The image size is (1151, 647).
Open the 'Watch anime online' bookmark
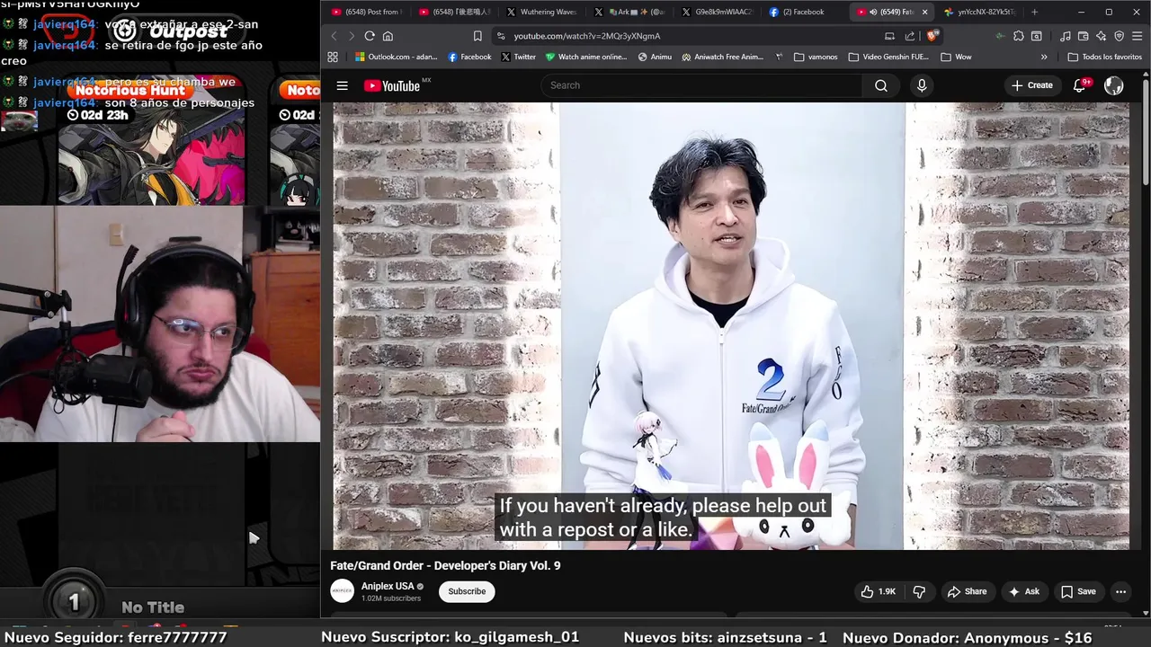point(586,57)
